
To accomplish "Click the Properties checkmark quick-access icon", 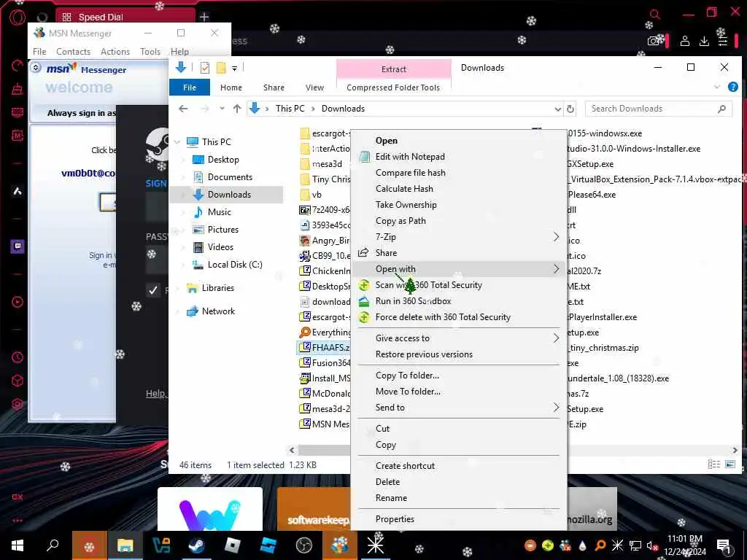I will (x=205, y=68).
